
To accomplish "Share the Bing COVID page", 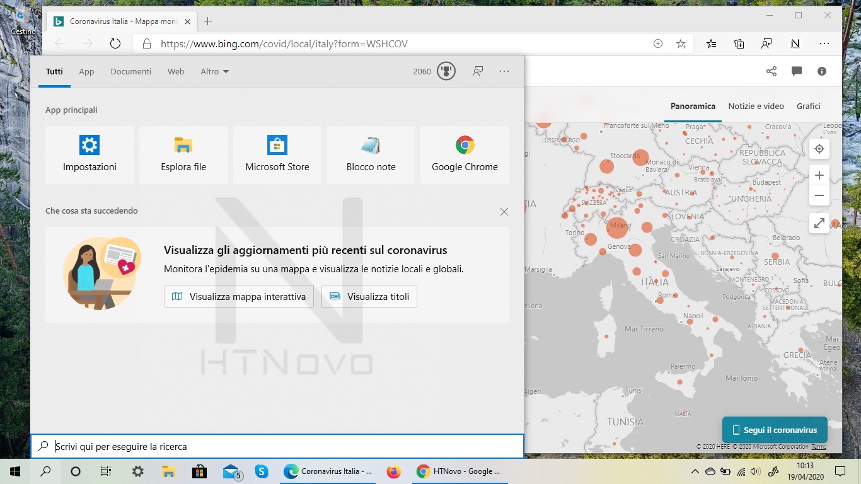I will (771, 71).
